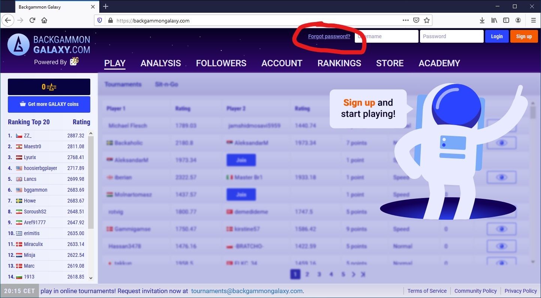
Task: Click the browser forward arrow
Action: (x=20, y=20)
